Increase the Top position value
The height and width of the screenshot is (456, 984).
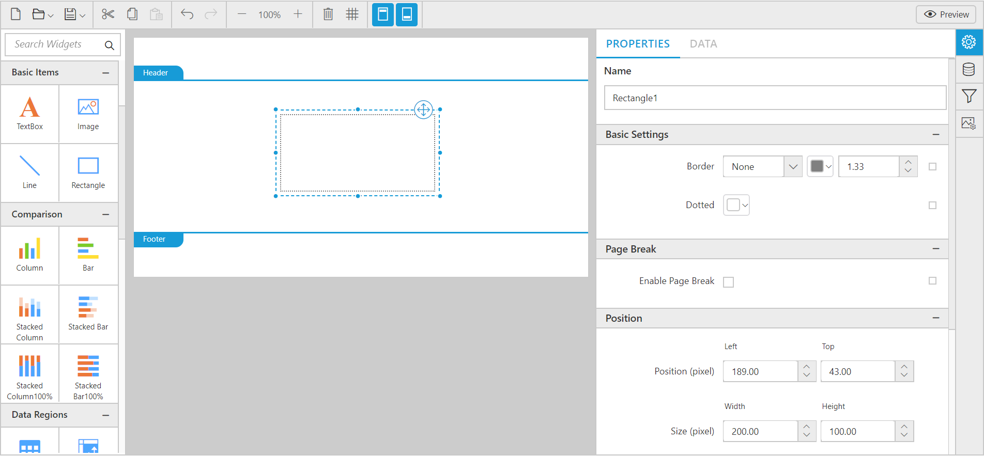(x=904, y=367)
